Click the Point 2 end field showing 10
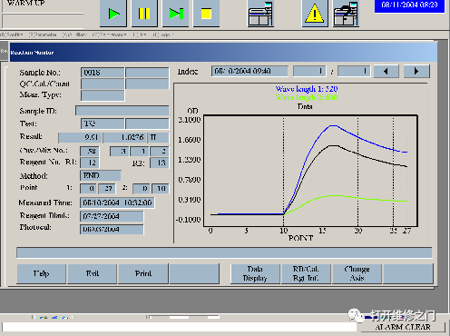Screen dimensions: 450x336 point(161,189)
